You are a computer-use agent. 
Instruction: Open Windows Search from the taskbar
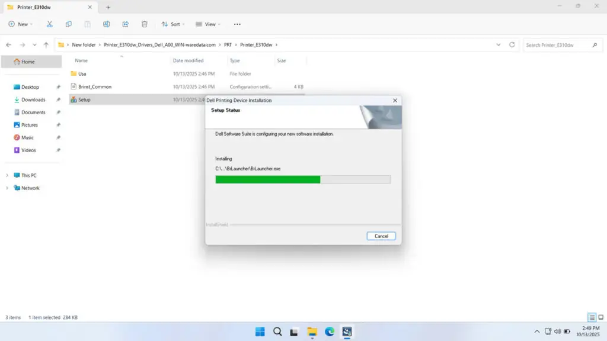277,332
